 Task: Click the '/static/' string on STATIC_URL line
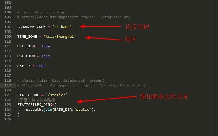pyautogui.click(x=56, y=95)
